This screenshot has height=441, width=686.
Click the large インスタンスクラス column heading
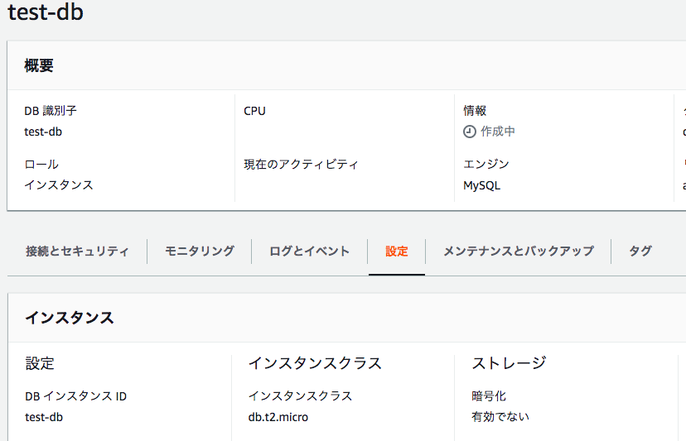coord(315,363)
